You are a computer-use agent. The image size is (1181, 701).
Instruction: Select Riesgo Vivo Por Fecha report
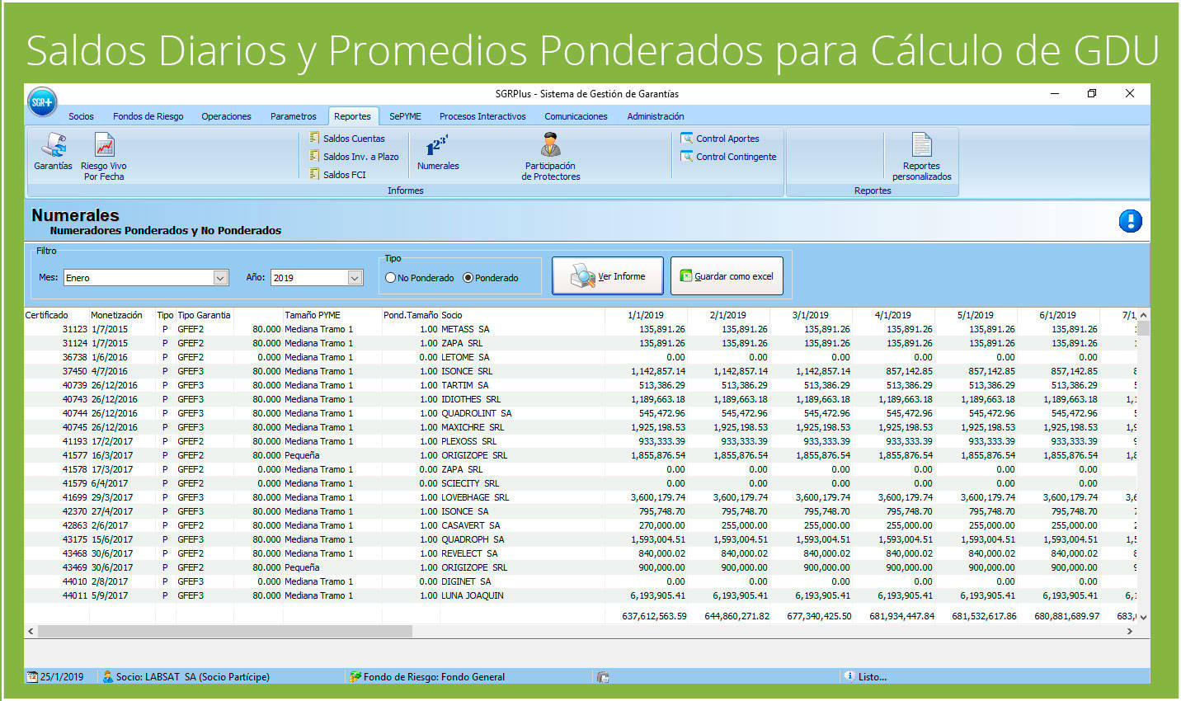103,157
